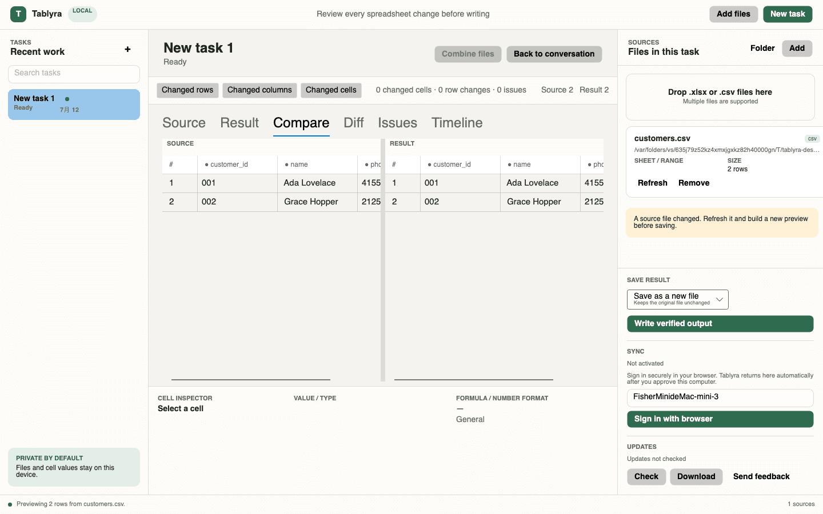Screen dimensions: 823x514
Task: Open the Issues tab
Action: tap(397, 123)
